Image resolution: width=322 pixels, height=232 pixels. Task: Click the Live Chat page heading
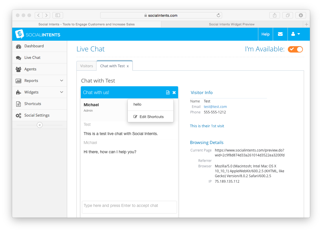click(91, 49)
